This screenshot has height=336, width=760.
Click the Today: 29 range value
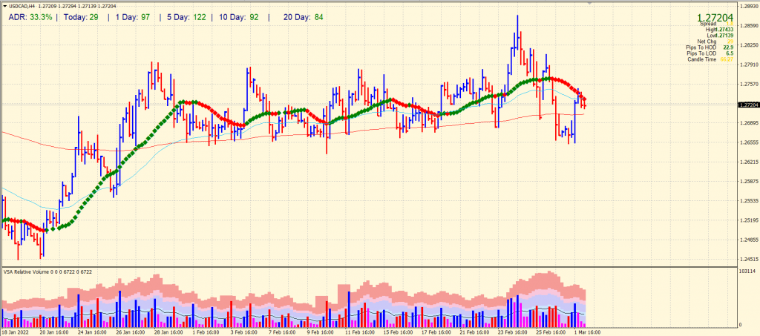[x=82, y=17]
